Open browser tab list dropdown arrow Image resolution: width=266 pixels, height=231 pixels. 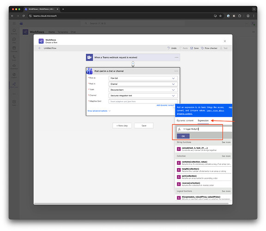(x=254, y=9)
